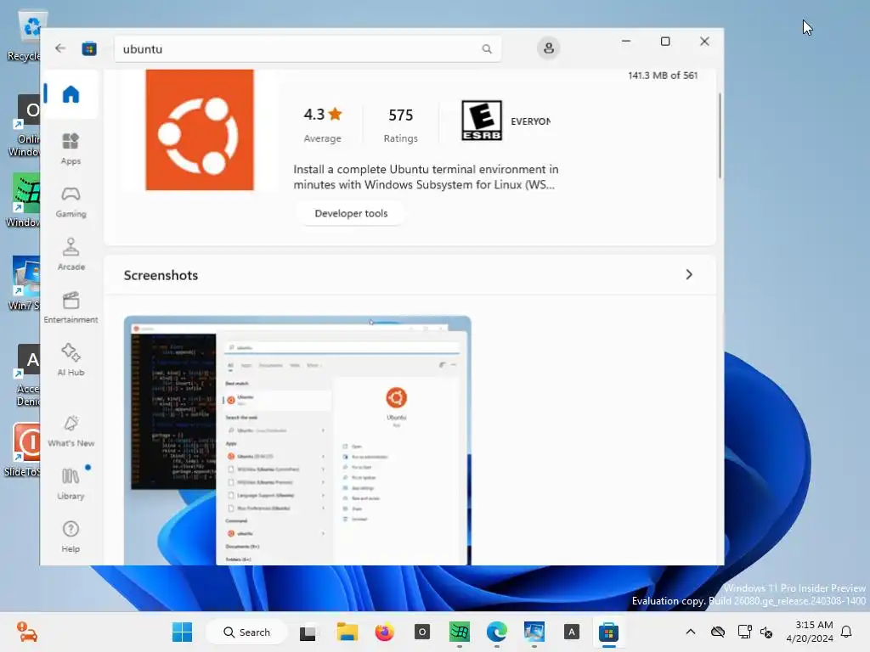The image size is (870, 652).
Task: Click the search magnifier icon in Store
Action: (x=487, y=48)
